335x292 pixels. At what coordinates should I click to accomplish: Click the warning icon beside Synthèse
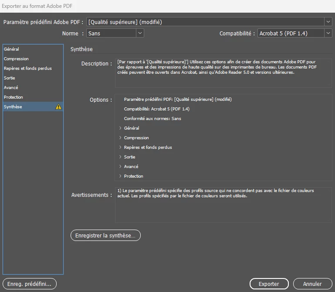click(58, 106)
